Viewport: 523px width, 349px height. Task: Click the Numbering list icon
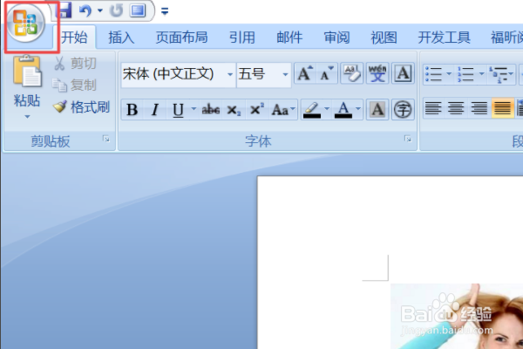pyautogui.click(x=466, y=74)
